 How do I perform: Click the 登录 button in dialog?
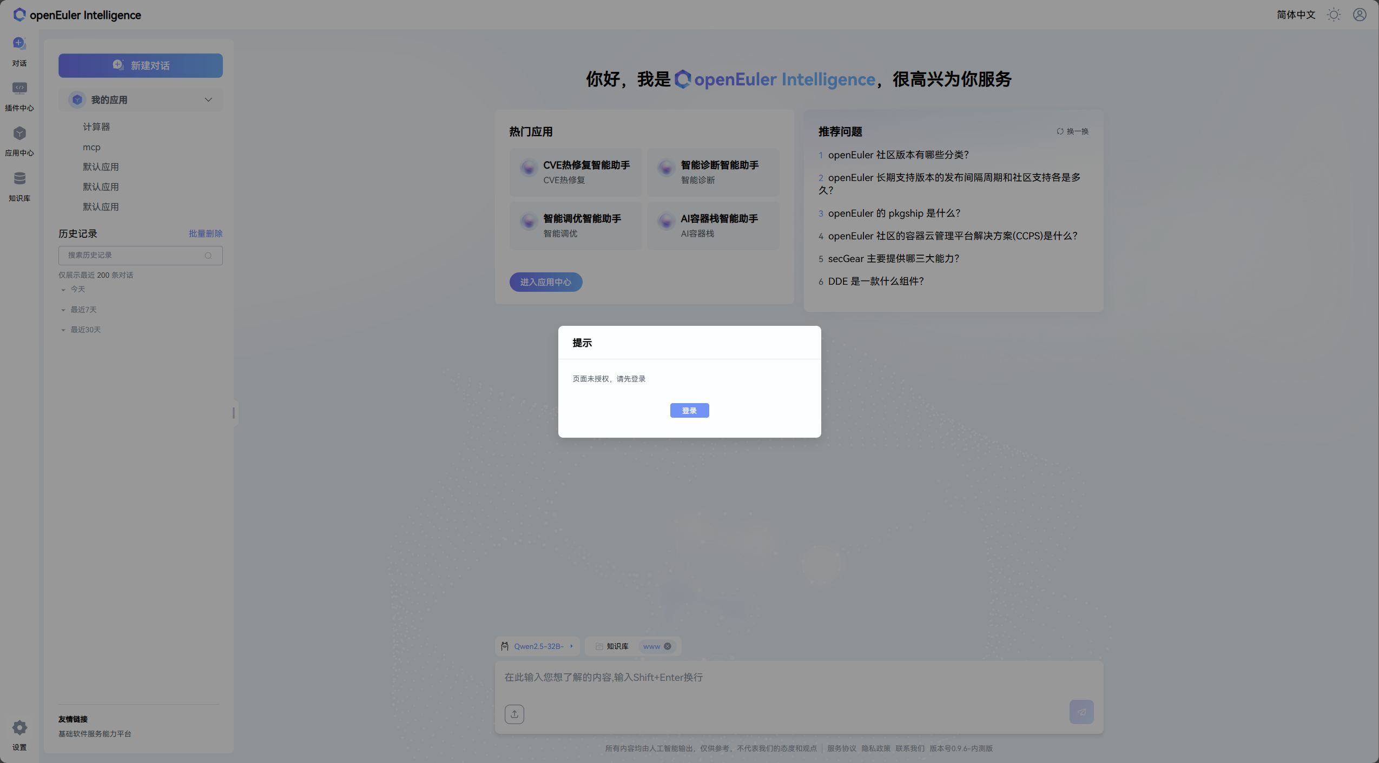pos(689,411)
